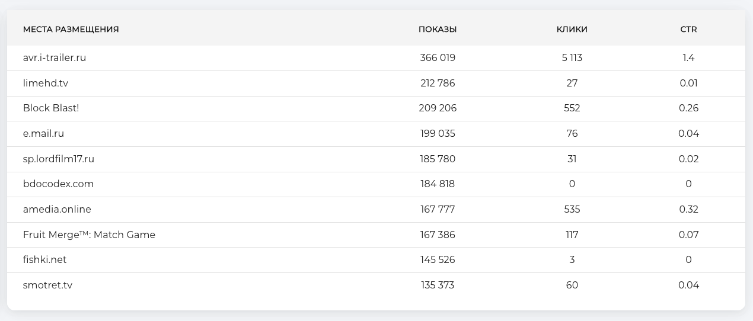This screenshot has width=753, height=321.
Task: Select the 0.32 CTR cell
Action: 688,210
